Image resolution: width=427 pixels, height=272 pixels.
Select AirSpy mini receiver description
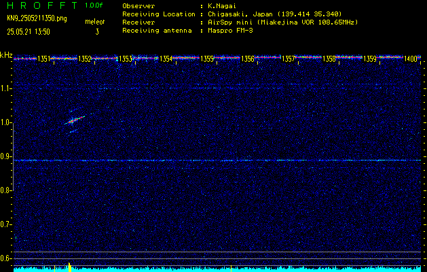[283, 22]
